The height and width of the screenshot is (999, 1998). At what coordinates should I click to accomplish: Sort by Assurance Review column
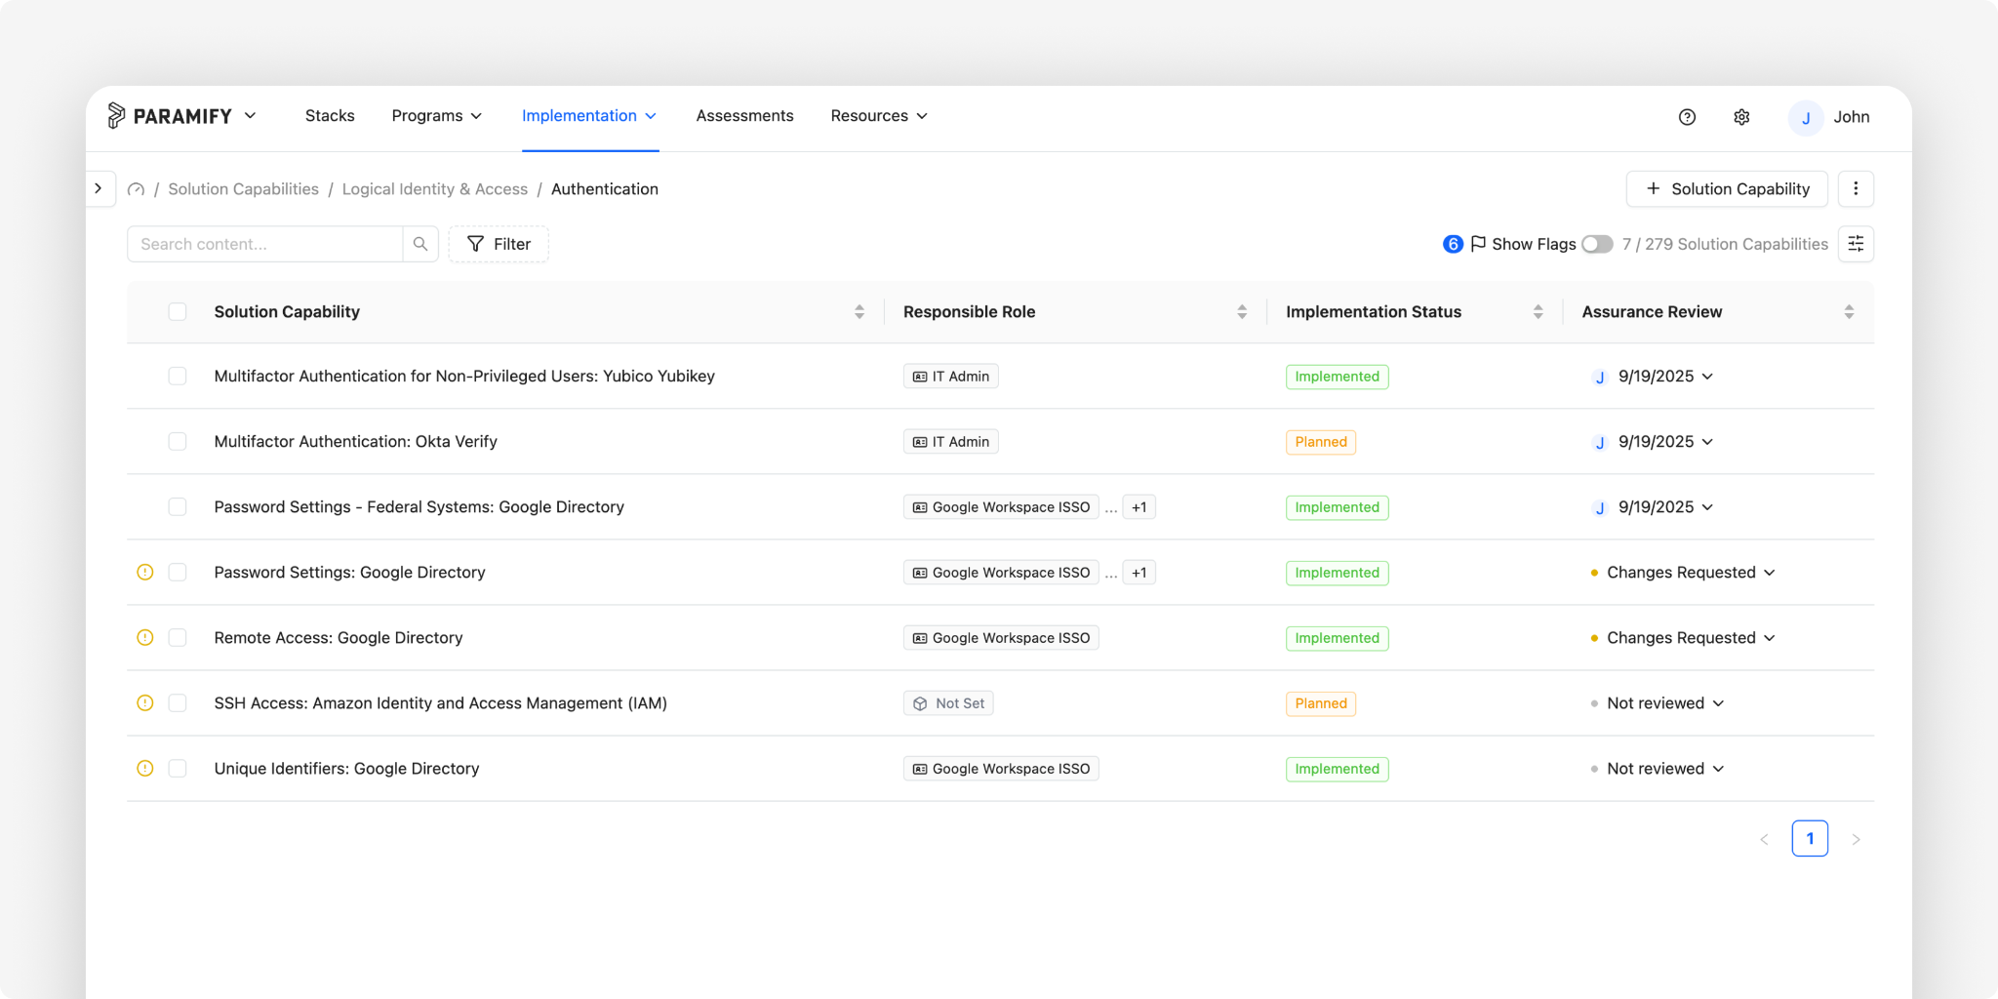point(1849,312)
